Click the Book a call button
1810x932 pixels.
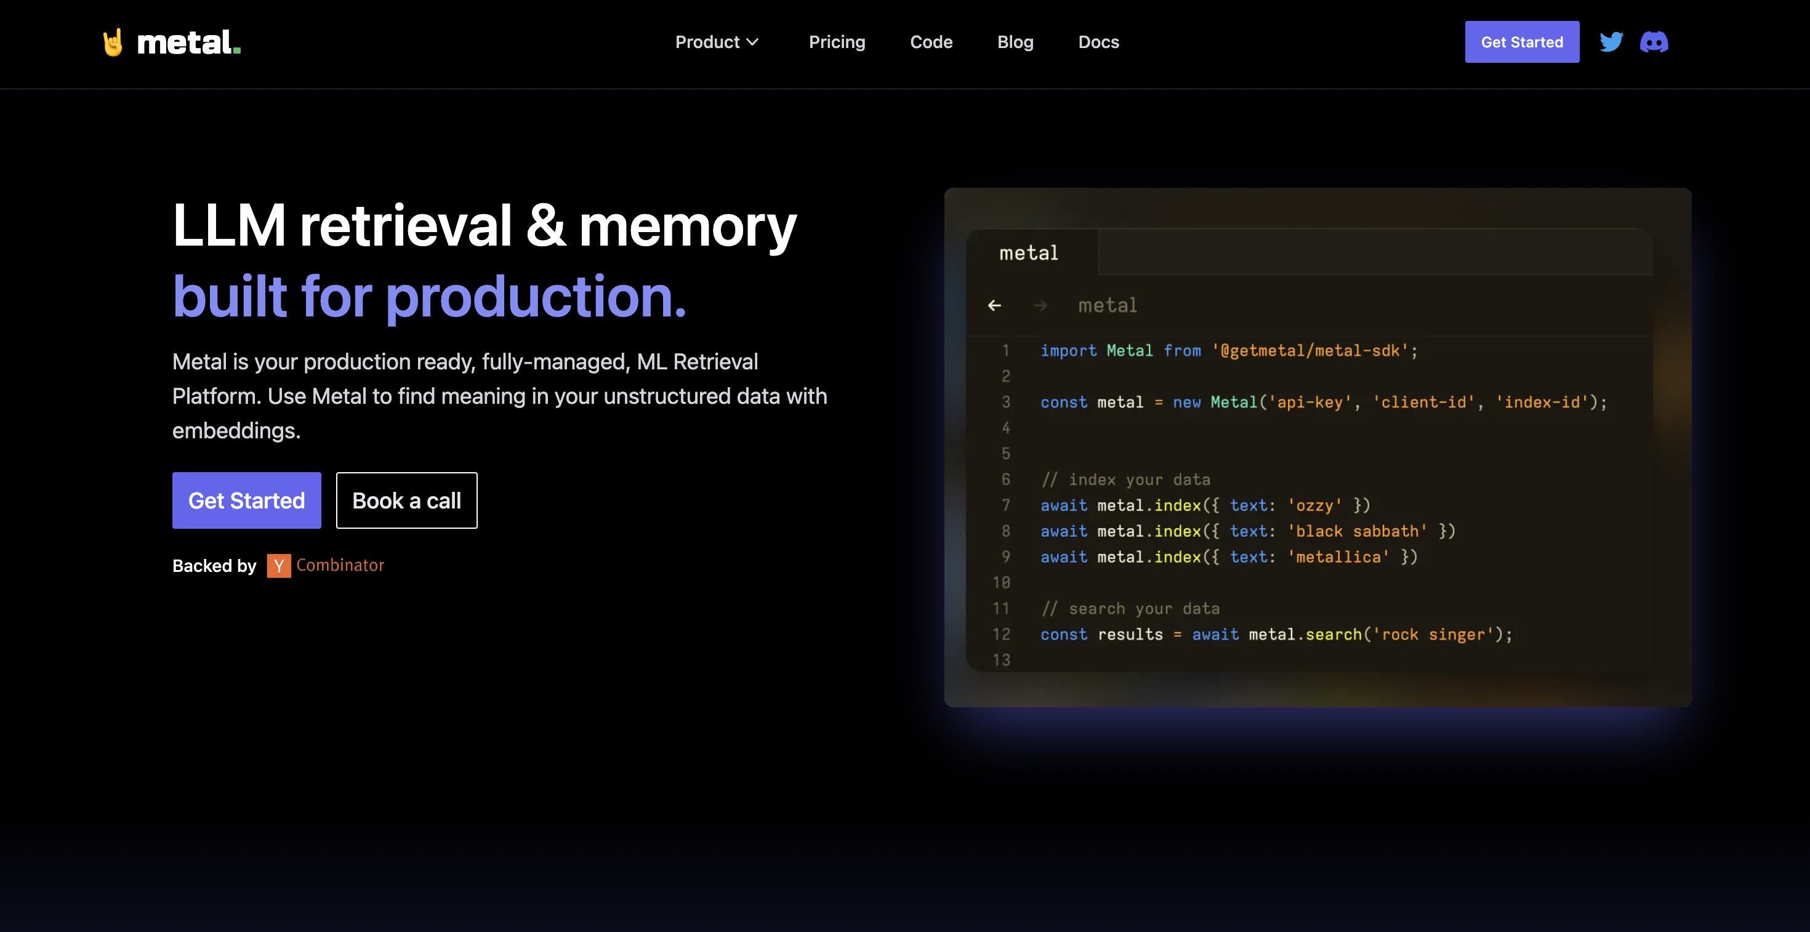tap(406, 500)
